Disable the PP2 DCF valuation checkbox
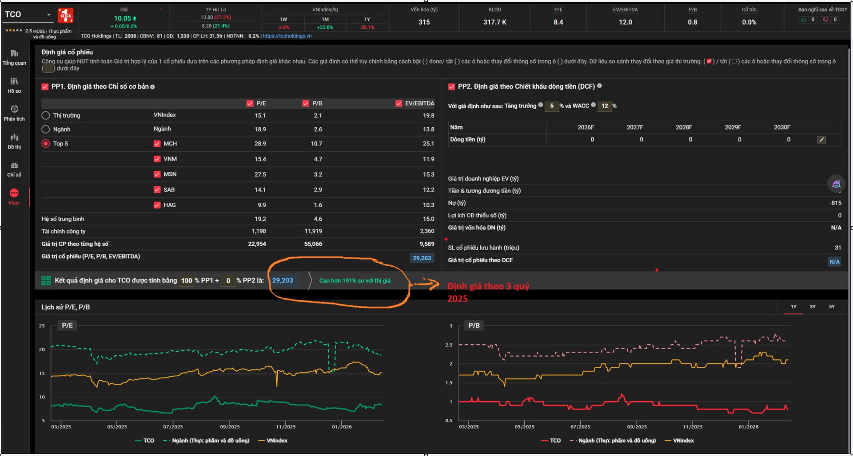 (451, 86)
